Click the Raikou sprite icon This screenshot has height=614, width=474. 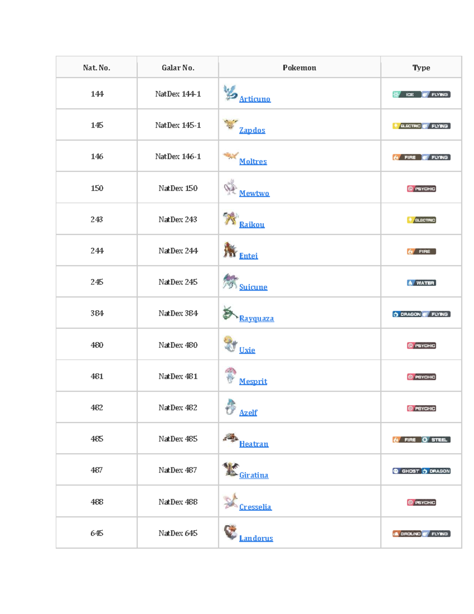(230, 218)
